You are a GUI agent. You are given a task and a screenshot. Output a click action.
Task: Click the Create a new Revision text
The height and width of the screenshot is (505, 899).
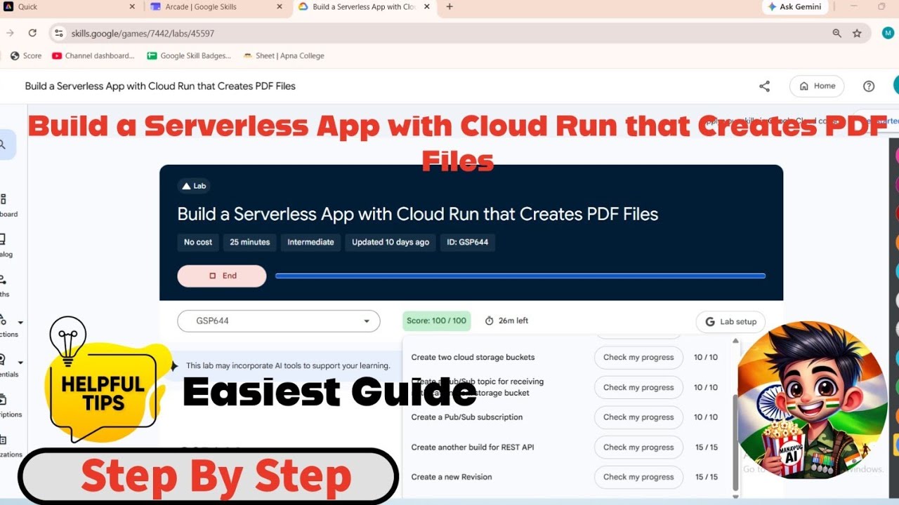click(x=452, y=477)
